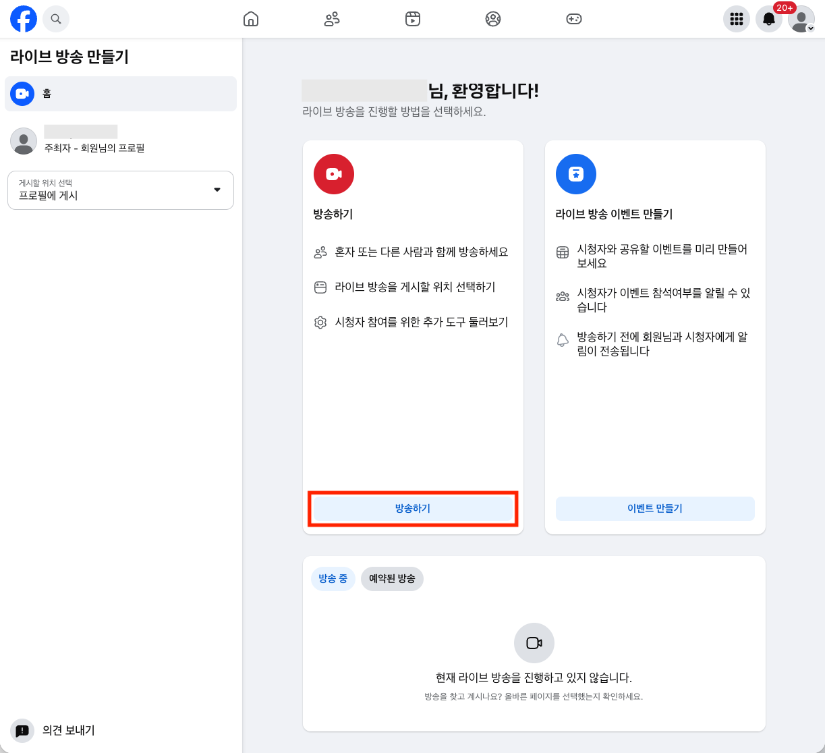Screen dimensions: 825x753
Task: Select 홈 in the left sidebar
Action: [x=120, y=93]
